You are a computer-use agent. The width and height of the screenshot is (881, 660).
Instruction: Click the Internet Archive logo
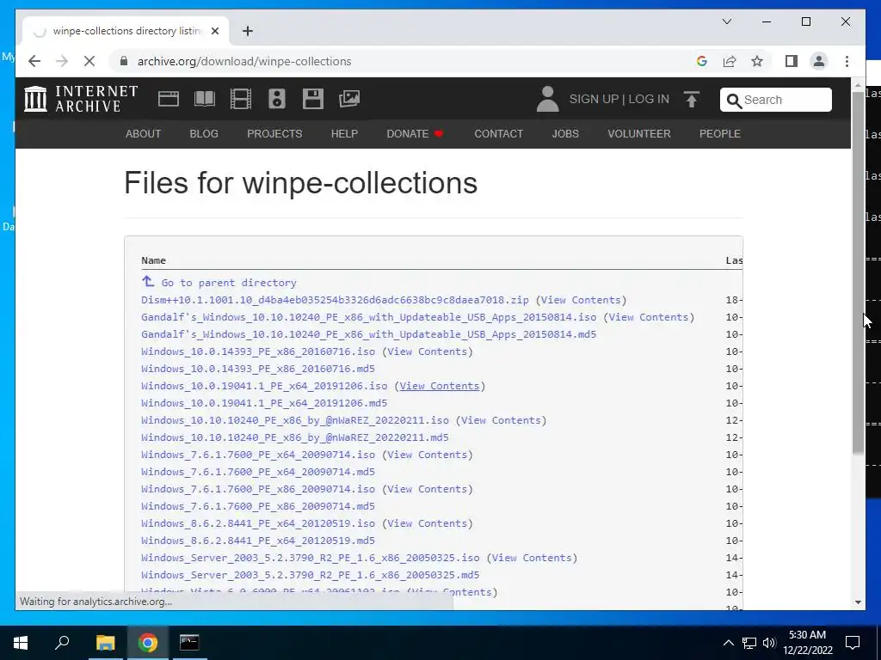81,99
